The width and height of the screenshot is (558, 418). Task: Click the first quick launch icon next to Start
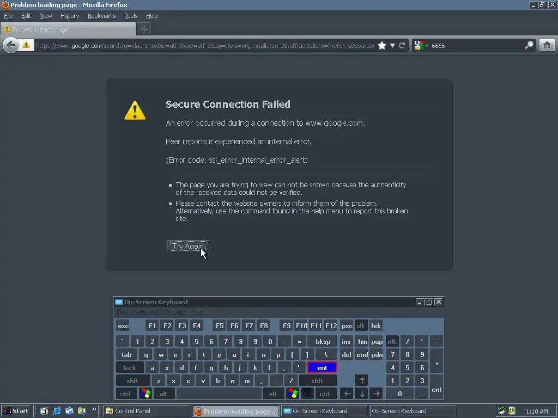click(44, 411)
